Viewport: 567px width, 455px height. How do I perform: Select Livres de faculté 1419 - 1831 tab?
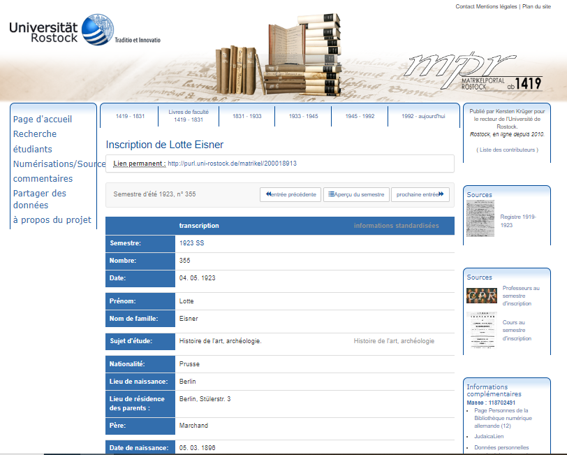[189, 116]
